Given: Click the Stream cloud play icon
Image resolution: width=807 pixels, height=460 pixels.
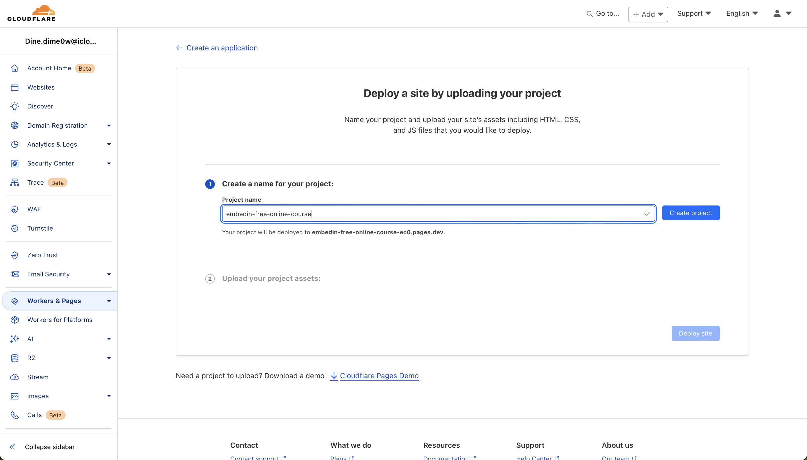Looking at the screenshot, I should [x=15, y=377].
